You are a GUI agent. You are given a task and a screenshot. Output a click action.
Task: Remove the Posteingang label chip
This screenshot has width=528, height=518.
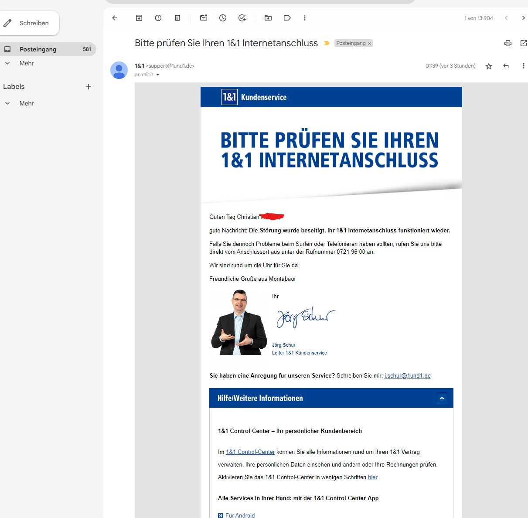click(x=369, y=44)
